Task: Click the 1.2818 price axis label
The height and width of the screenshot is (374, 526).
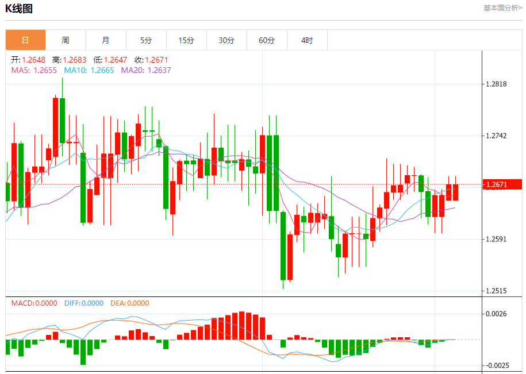Action: pyautogui.click(x=496, y=84)
